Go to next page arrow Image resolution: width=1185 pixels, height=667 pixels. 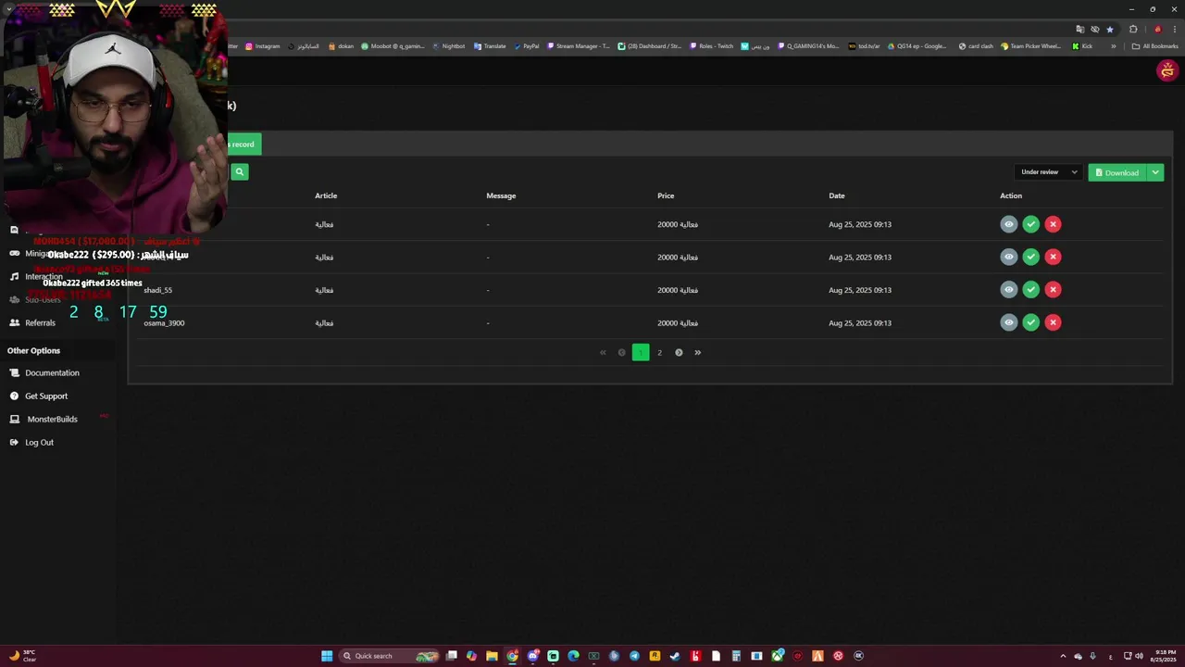679,352
